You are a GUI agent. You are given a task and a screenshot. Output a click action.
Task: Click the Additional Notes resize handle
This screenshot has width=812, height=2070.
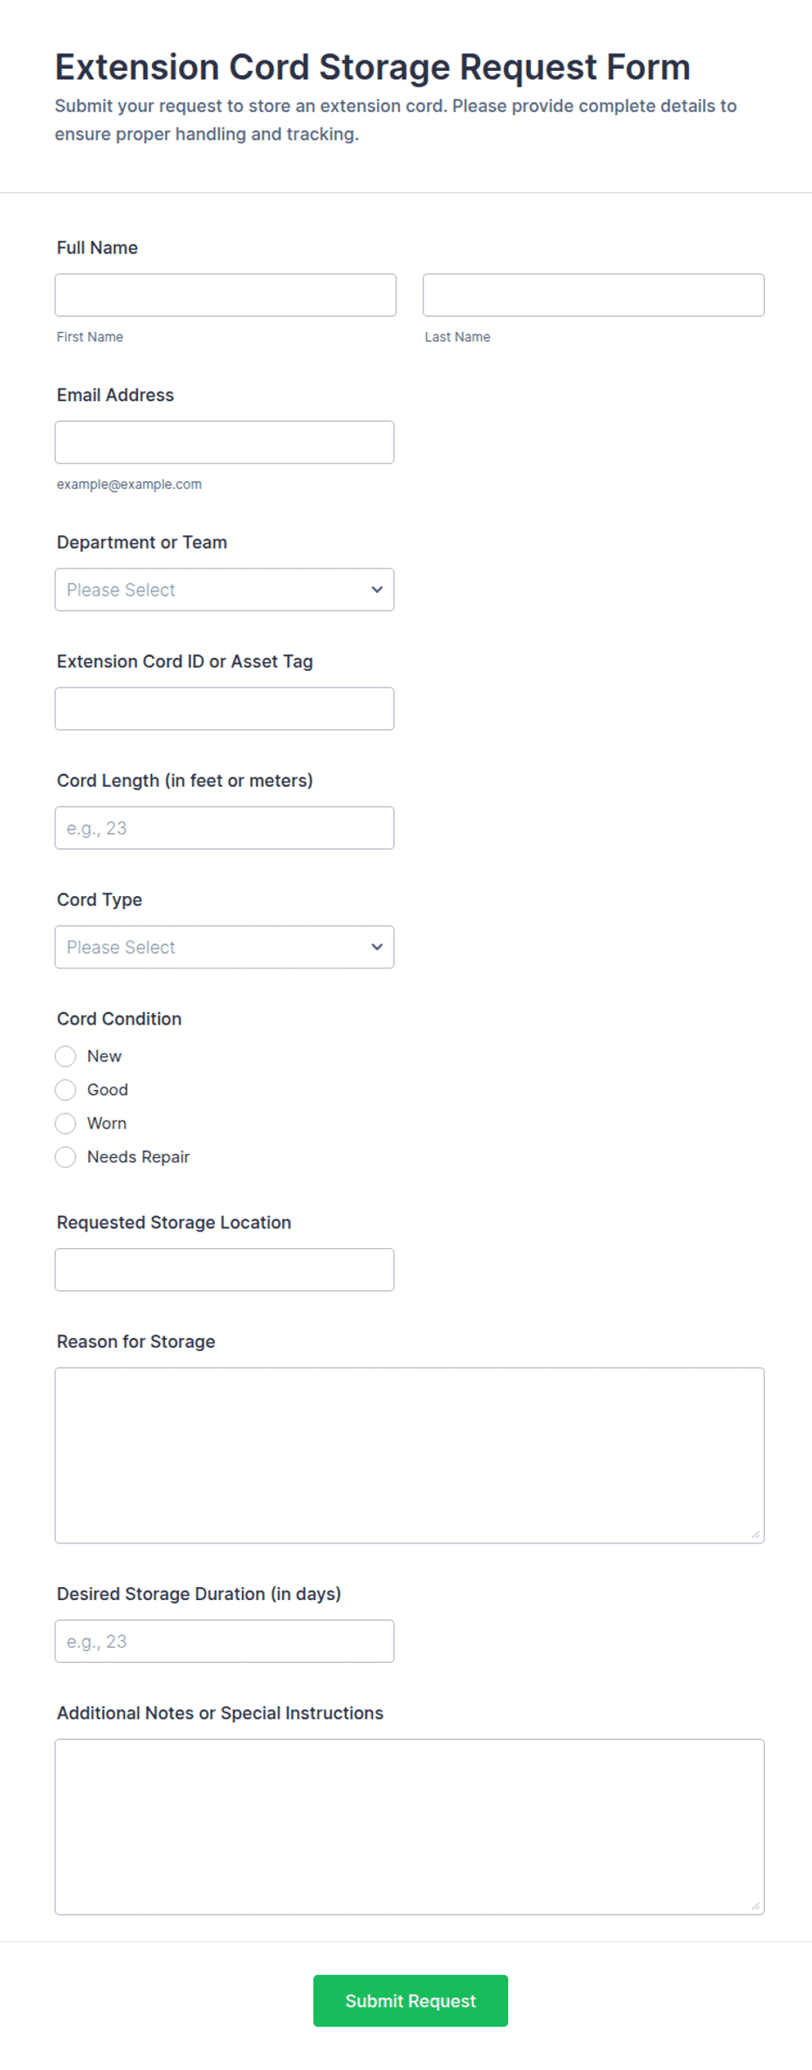click(x=756, y=1907)
